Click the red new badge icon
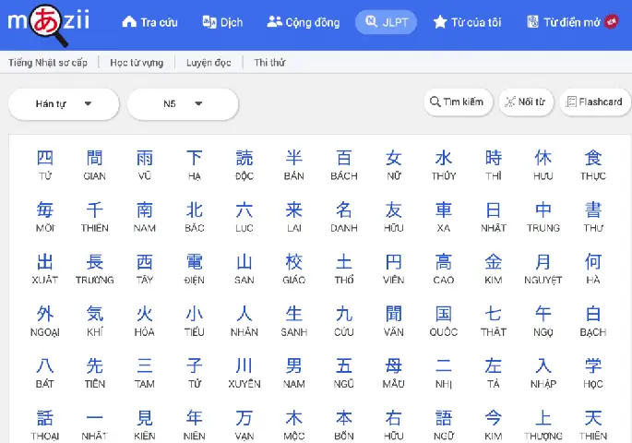 pyautogui.click(x=612, y=21)
